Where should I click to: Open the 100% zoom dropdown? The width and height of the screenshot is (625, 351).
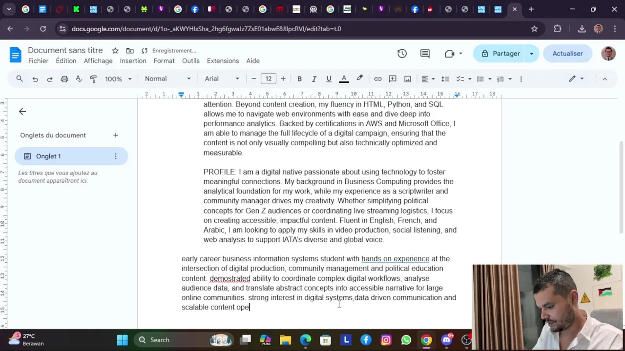pyautogui.click(x=118, y=78)
